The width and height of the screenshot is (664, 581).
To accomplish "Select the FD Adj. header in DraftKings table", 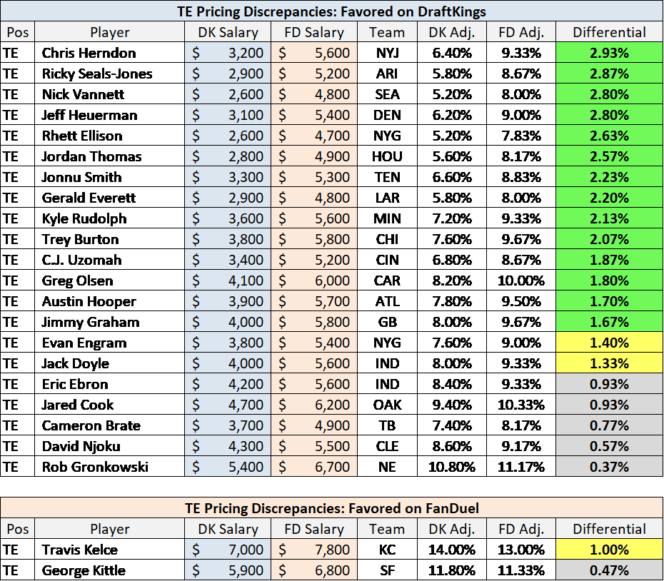I will 521,32.
